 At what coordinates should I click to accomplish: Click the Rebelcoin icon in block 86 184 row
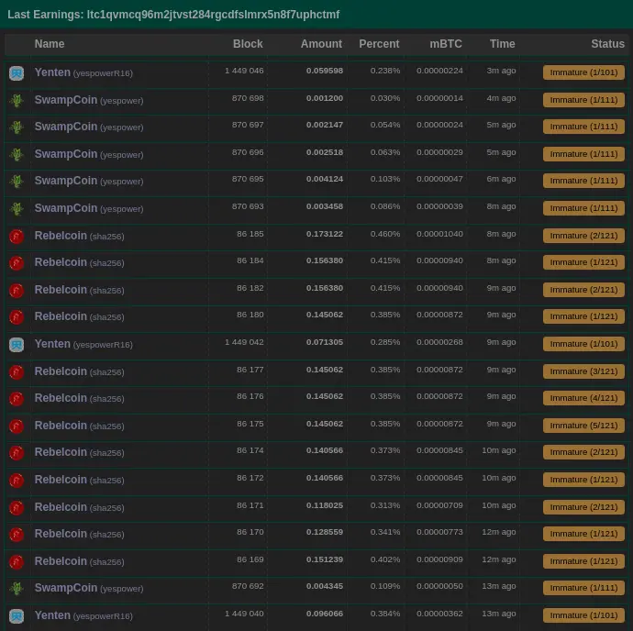pyautogui.click(x=17, y=263)
